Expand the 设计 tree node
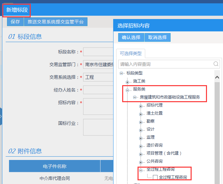The image size is (223, 184). tap(141, 130)
